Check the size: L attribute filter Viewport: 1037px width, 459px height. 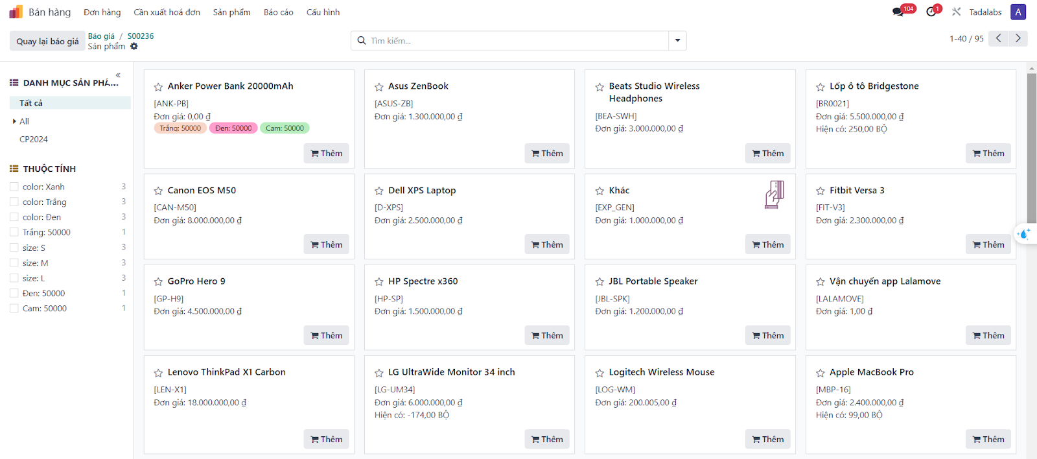(14, 278)
